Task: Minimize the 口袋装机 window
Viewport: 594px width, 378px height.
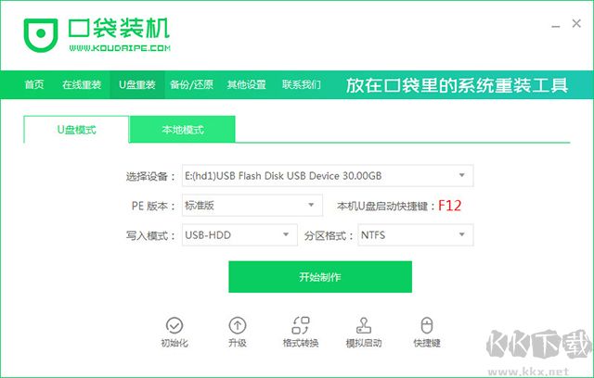Action: [x=556, y=26]
